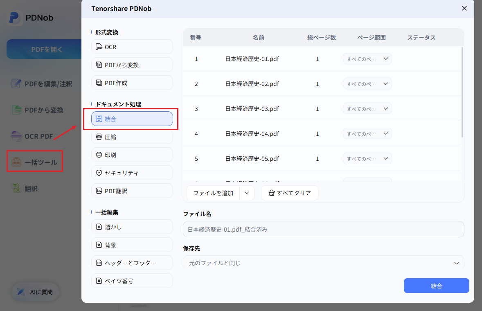Screen dimensions: 482x311
Task: Click the 翻訳 sidebar icon
Action: point(16,188)
